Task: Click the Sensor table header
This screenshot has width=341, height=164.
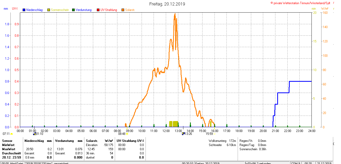Action: click(7, 141)
